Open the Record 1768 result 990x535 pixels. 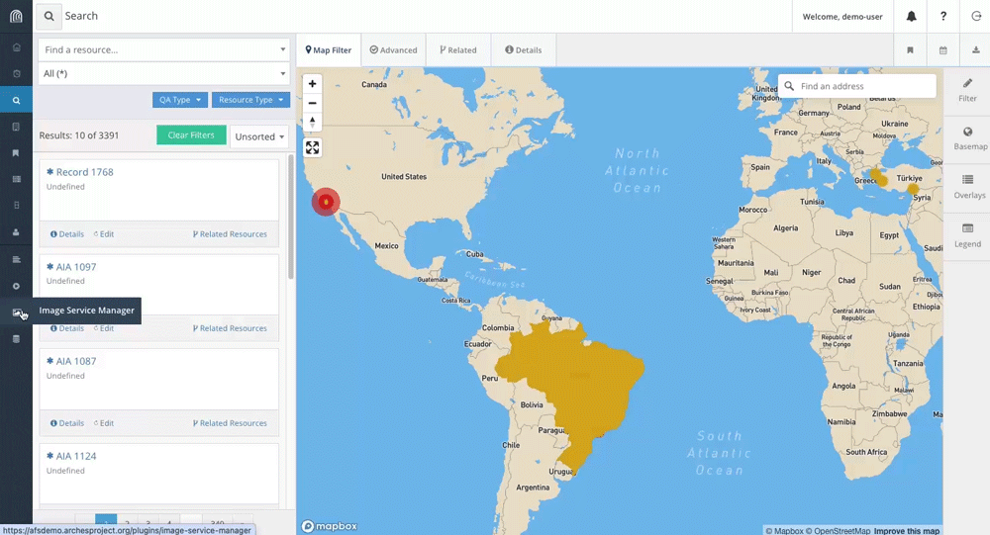[84, 172]
